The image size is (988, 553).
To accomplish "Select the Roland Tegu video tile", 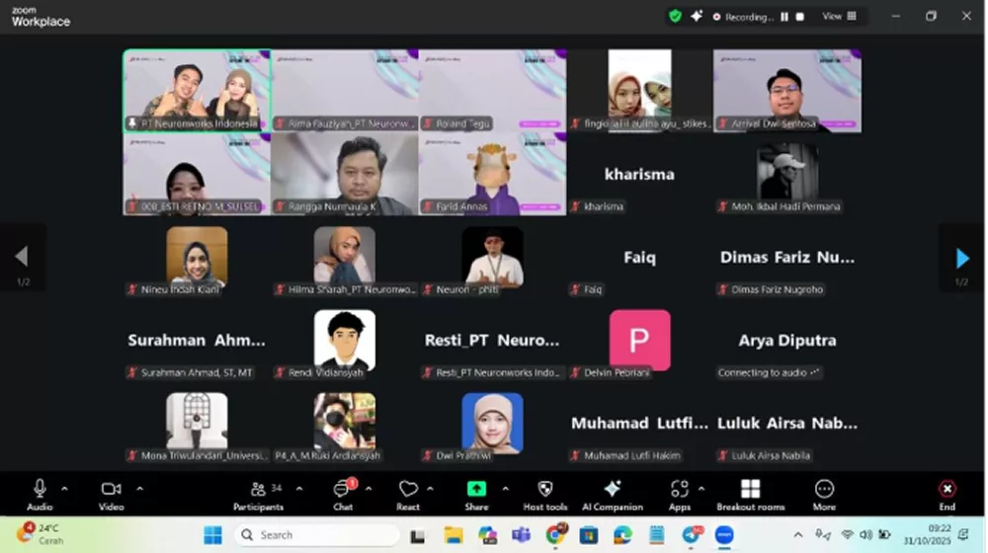I will pyautogui.click(x=492, y=91).
